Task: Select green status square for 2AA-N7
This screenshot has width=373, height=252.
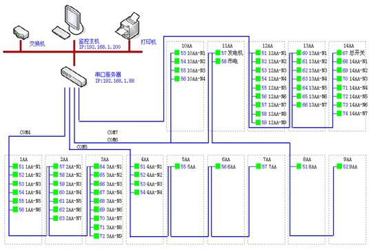Action: [x=56, y=218]
